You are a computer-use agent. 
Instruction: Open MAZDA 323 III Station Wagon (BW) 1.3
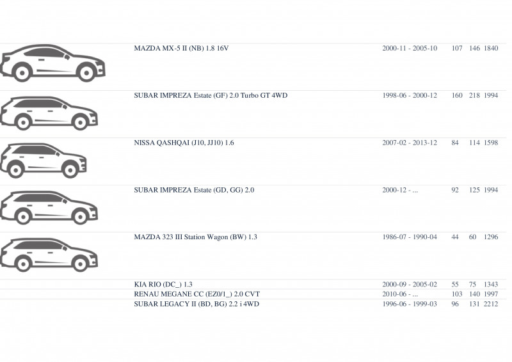[196, 237]
